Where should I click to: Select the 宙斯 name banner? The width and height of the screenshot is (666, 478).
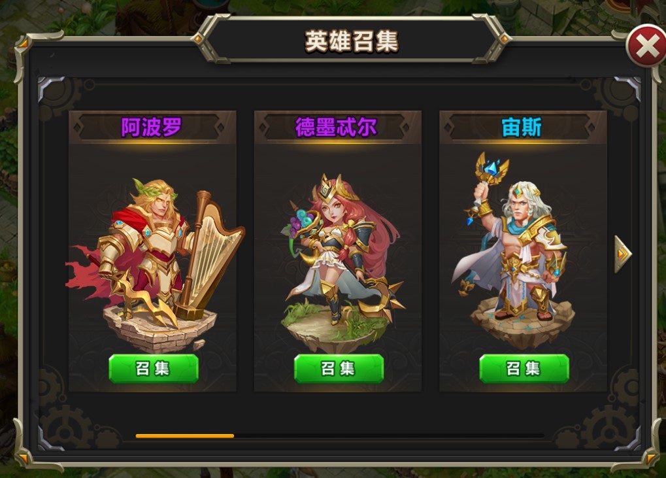pyautogui.click(x=522, y=127)
